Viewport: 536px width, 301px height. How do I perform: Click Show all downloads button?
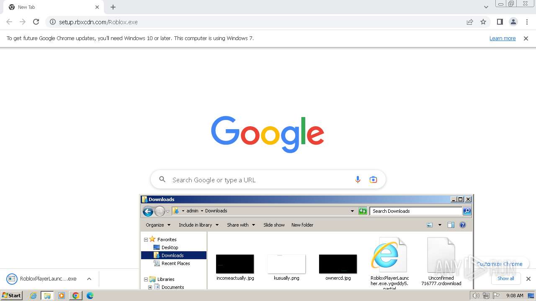pyautogui.click(x=506, y=279)
